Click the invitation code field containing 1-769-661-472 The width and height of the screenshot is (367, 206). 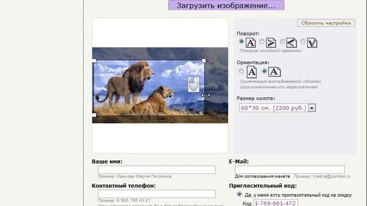(x=276, y=203)
